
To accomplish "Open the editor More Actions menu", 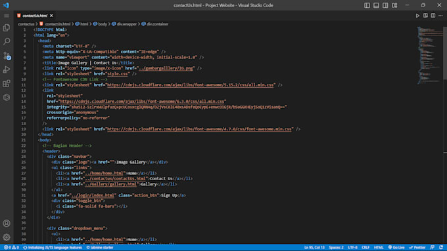I will pyautogui.click(x=440, y=16).
